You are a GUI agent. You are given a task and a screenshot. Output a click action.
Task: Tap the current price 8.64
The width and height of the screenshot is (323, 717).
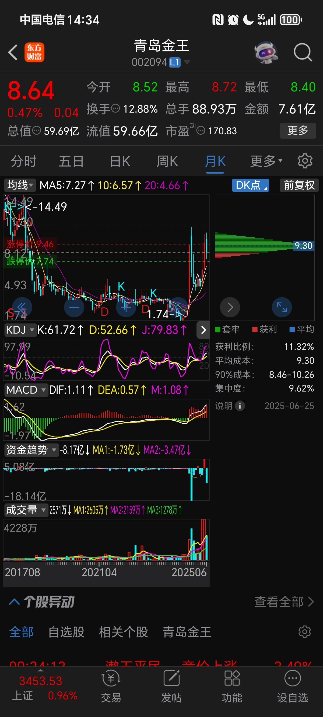[x=31, y=91]
